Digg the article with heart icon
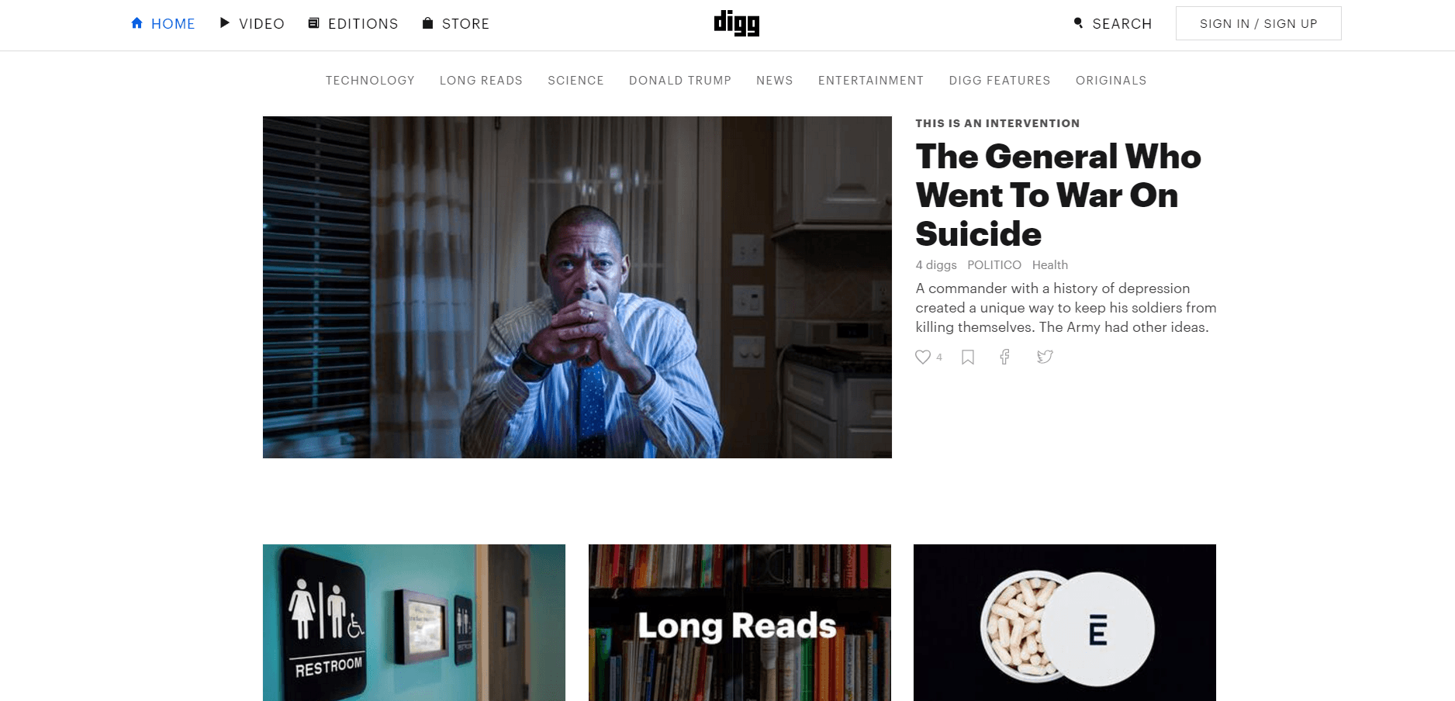The width and height of the screenshot is (1455, 701). pyautogui.click(x=923, y=357)
